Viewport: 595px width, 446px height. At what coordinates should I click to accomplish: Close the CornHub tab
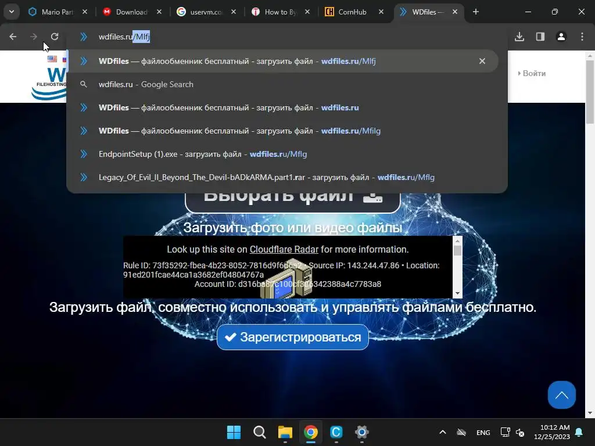(381, 12)
